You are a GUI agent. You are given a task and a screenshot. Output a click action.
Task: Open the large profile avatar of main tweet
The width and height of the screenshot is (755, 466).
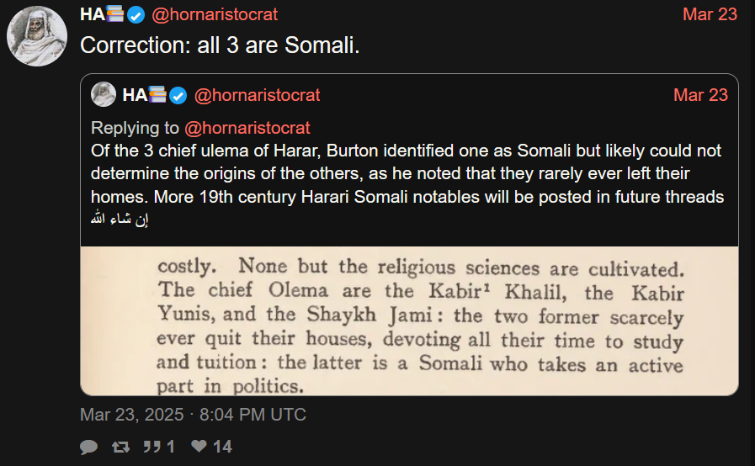[x=38, y=38]
